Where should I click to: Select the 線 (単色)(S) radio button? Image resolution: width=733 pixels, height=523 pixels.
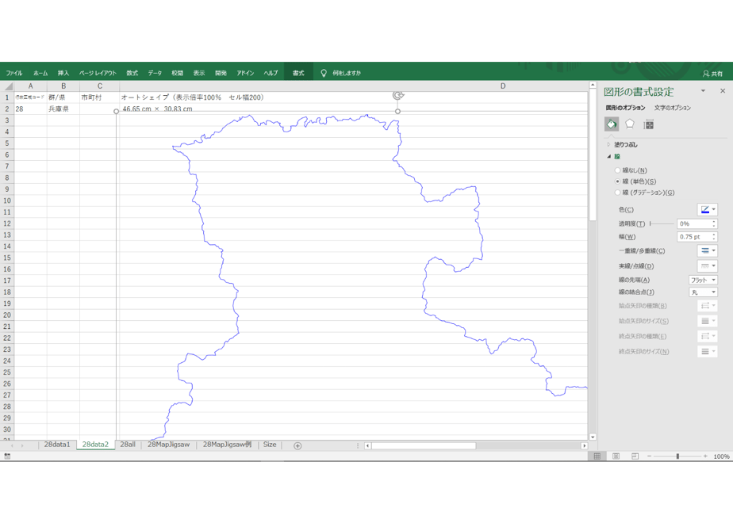(617, 181)
